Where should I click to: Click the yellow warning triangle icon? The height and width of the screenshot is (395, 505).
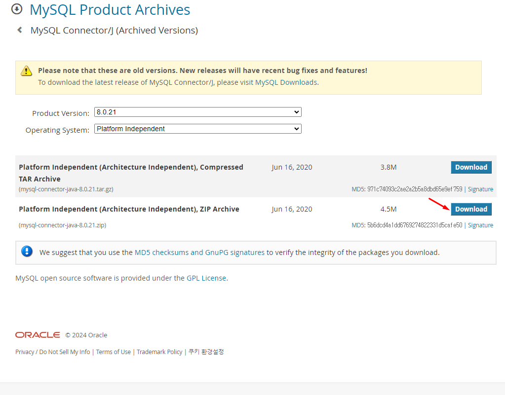click(26, 71)
